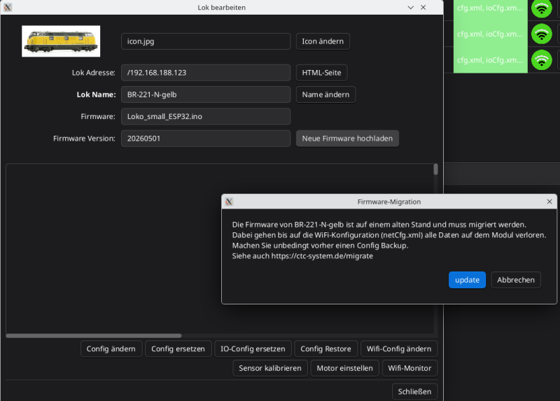Click the IO-Config ersetzen button

tap(253, 349)
